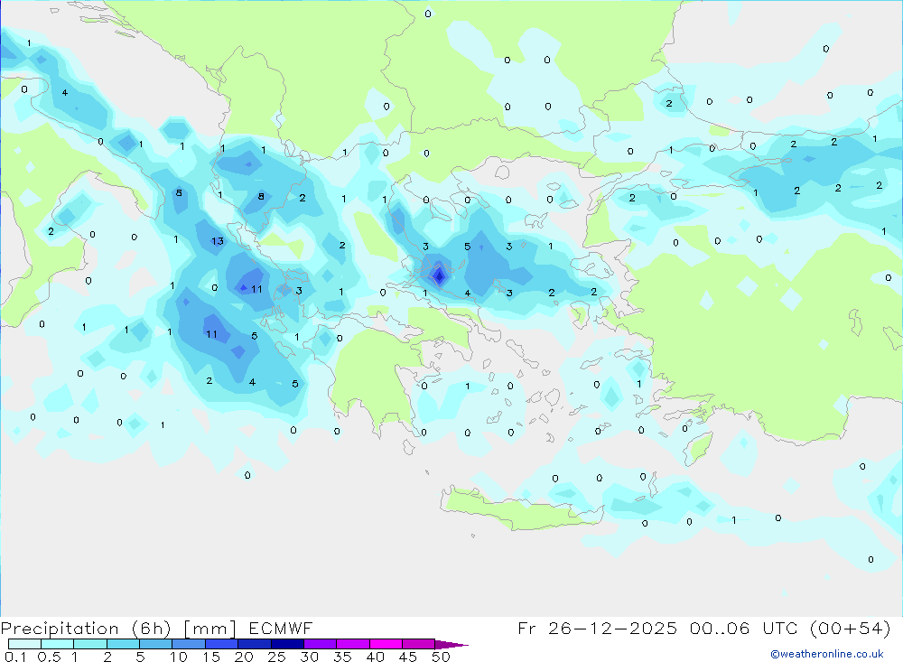Pick the 2–5 mm legend color swatch
The width and height of the screenshot is (903, 662).
coord(123,644)
